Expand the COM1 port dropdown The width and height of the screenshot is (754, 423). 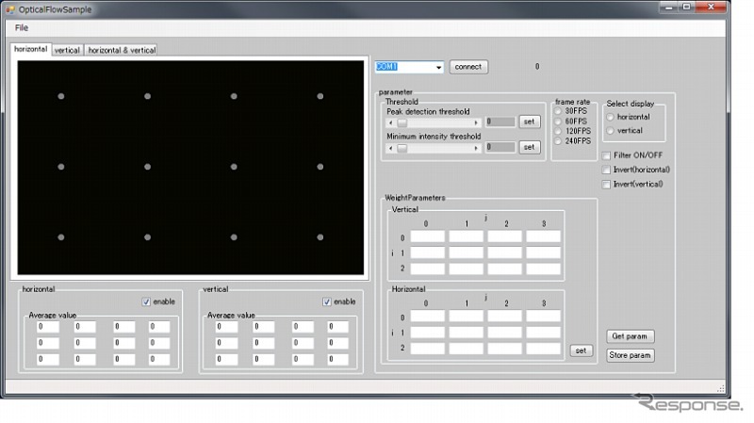pyautogui.click(x=438, y=67)
